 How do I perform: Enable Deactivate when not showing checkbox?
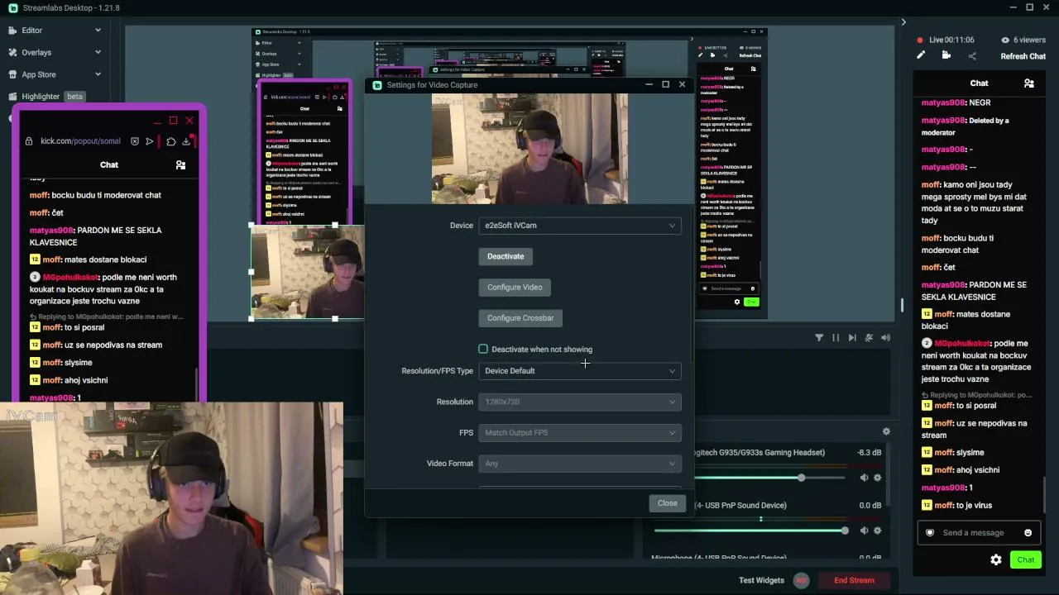click(483, 350)
